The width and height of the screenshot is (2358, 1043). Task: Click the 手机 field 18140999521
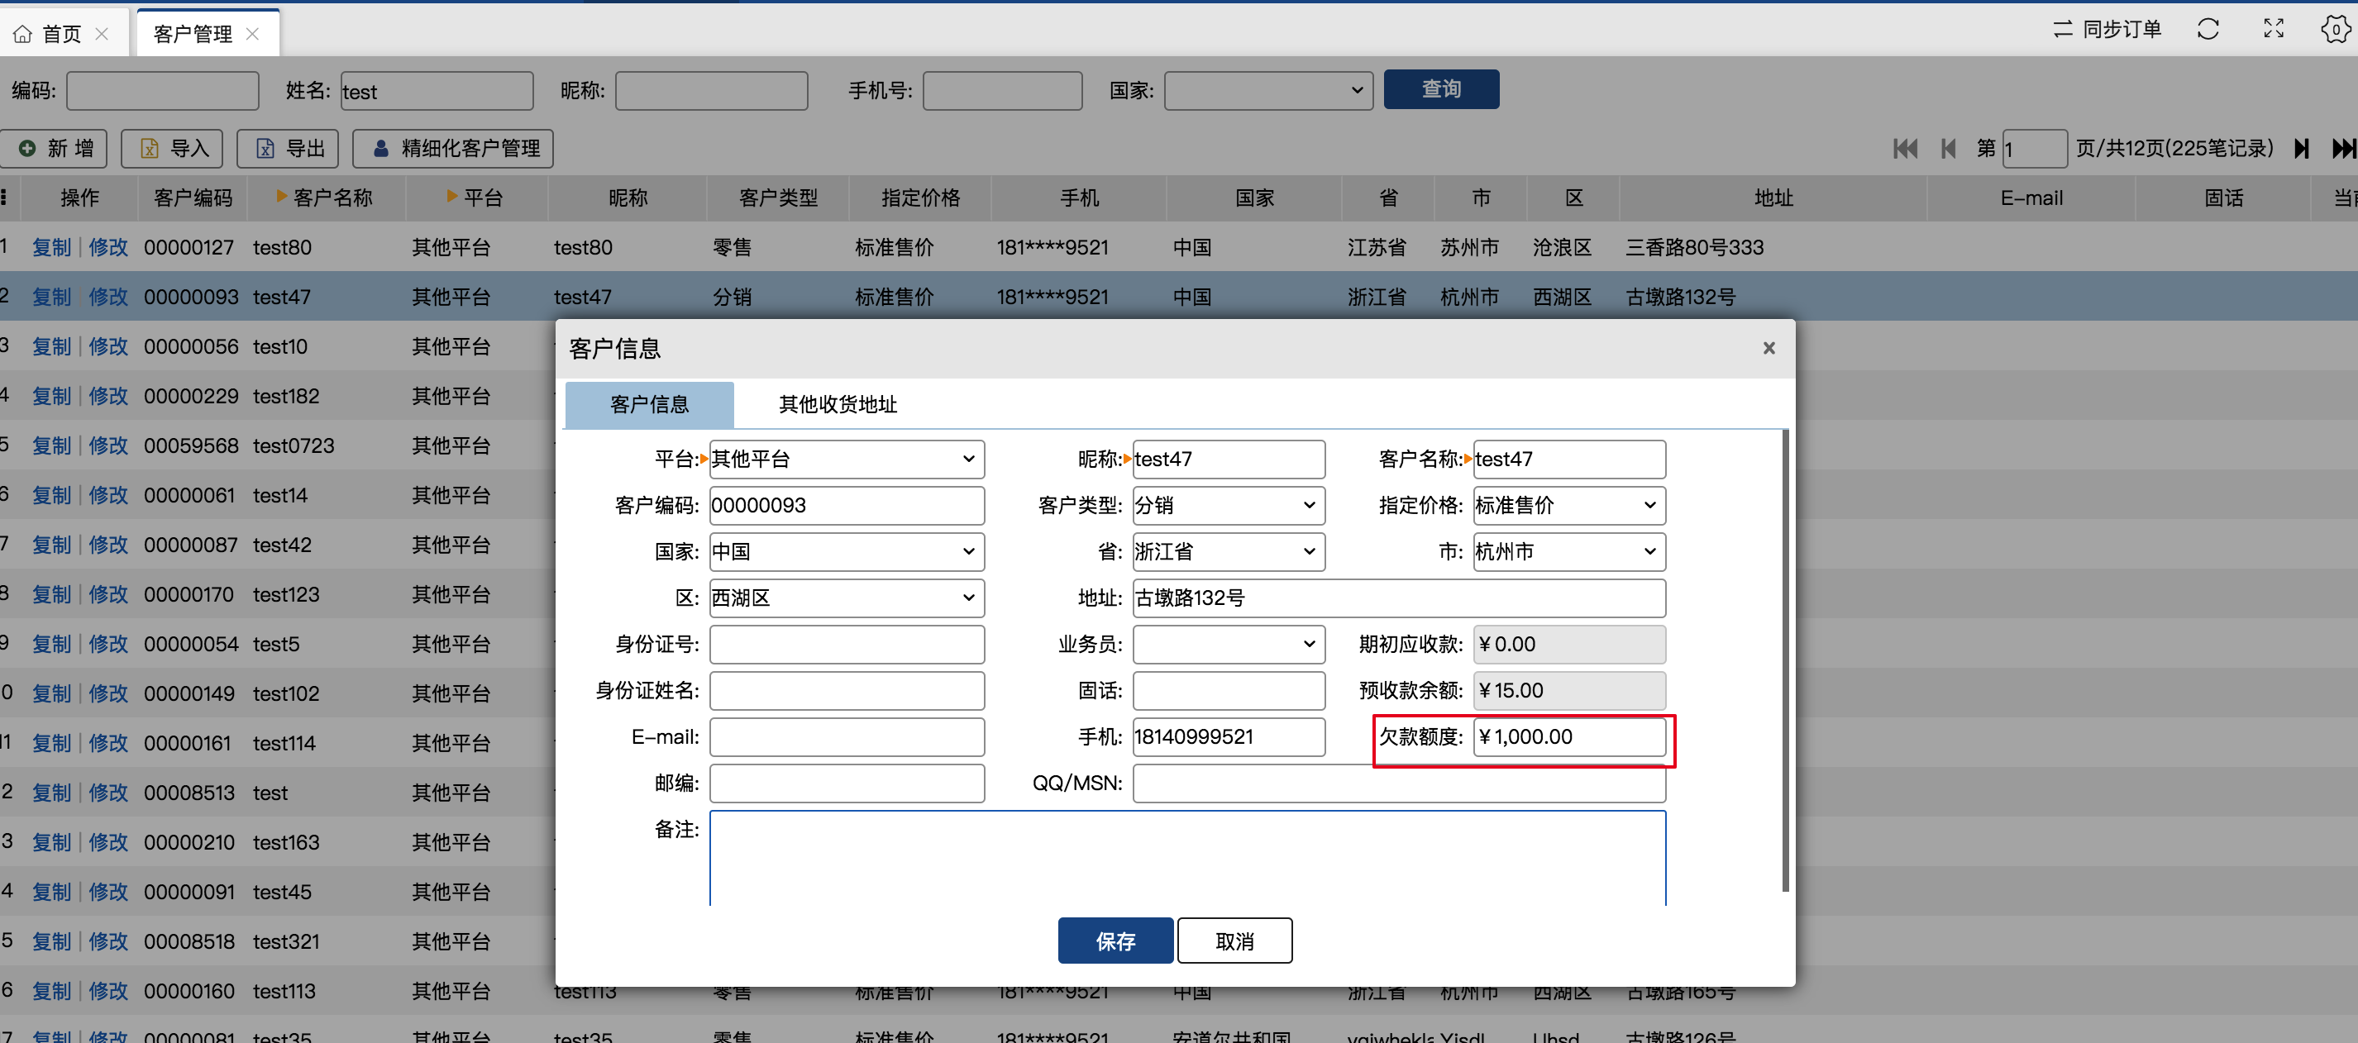1229,737
